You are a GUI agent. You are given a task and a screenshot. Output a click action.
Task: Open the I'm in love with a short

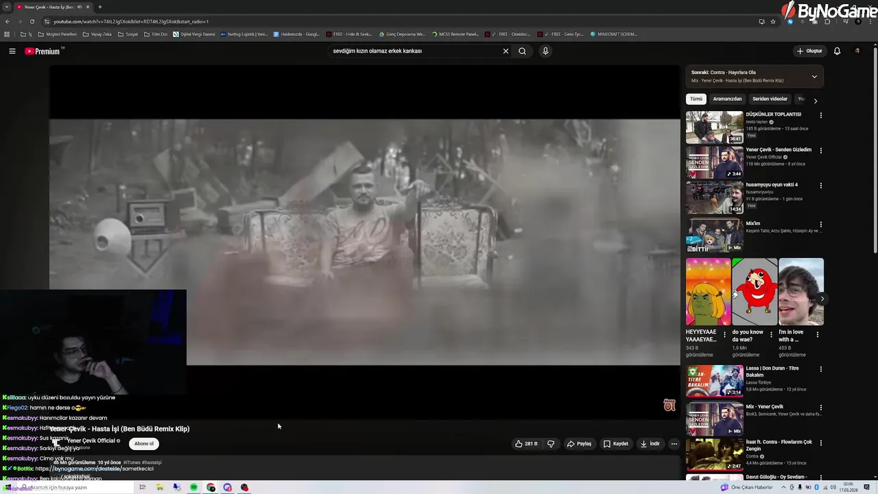click(801, 292)
